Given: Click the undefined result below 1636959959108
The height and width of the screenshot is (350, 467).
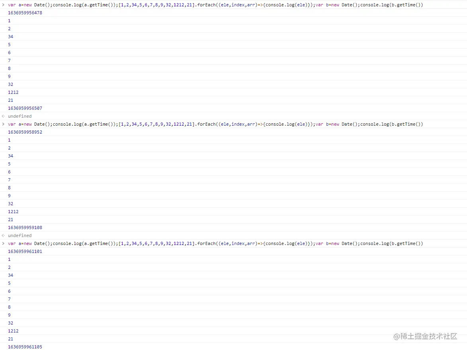Looking at the screenshot, I should pos(20,236).
